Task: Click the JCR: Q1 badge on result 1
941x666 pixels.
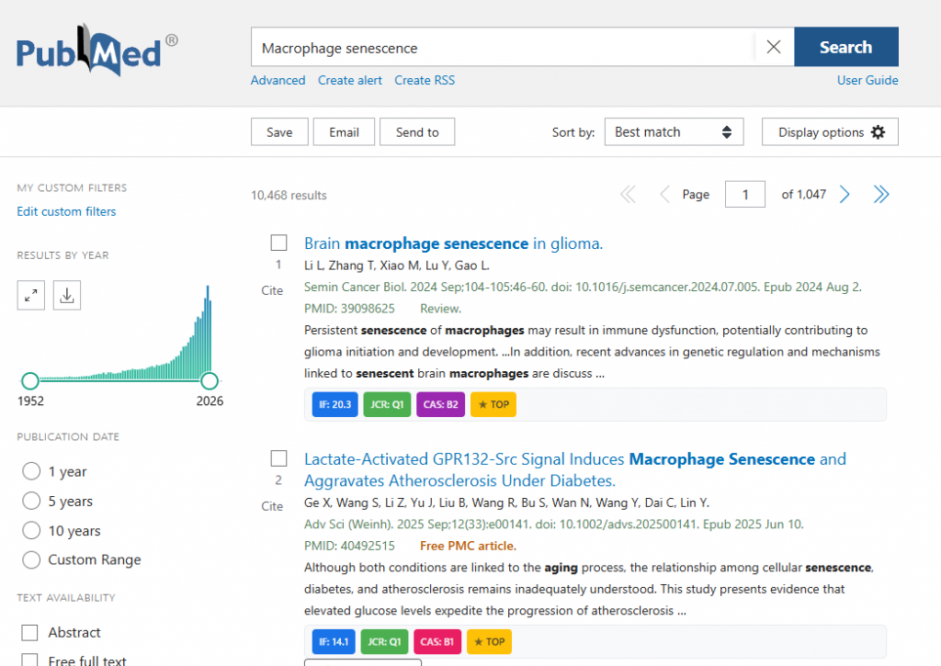Action: point(387,404)
